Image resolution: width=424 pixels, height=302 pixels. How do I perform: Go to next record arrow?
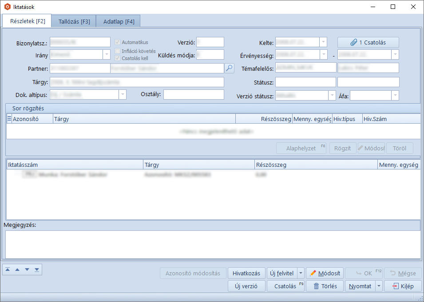tap(27, 270)
